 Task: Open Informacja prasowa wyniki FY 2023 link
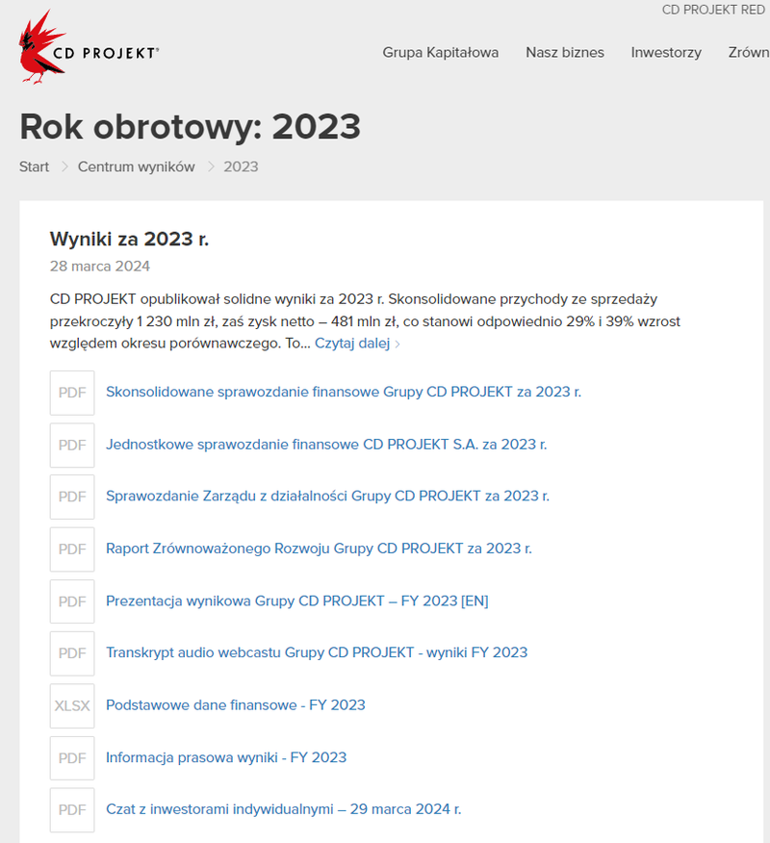225,757
